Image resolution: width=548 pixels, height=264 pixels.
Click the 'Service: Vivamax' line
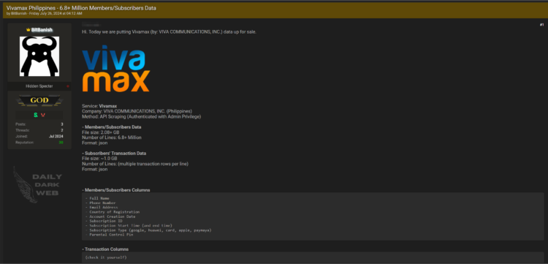(99, 105)
